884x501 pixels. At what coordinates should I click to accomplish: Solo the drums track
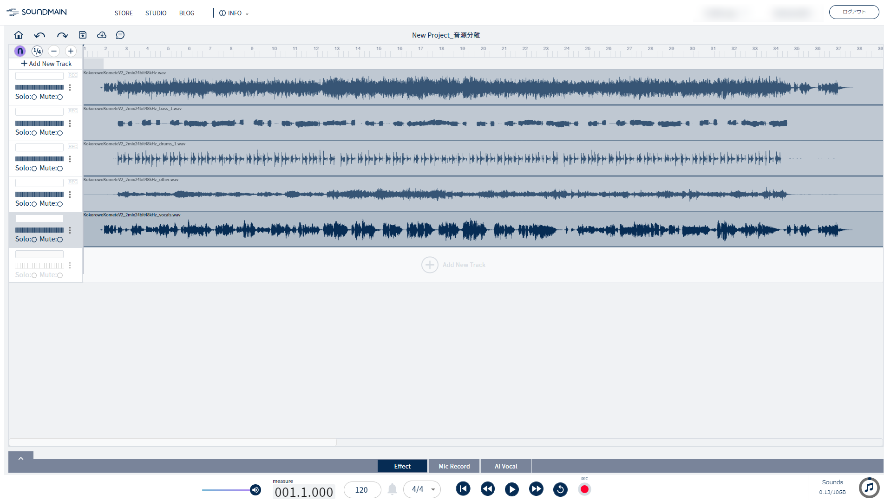point(34,169)
